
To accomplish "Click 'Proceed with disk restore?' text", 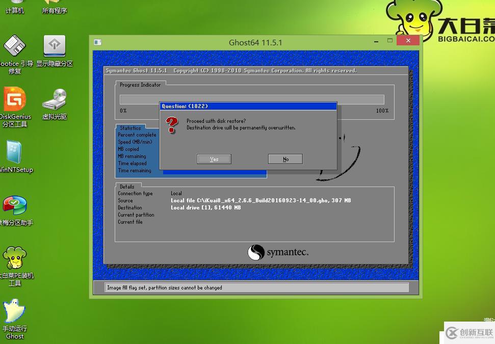I will 216,121.
